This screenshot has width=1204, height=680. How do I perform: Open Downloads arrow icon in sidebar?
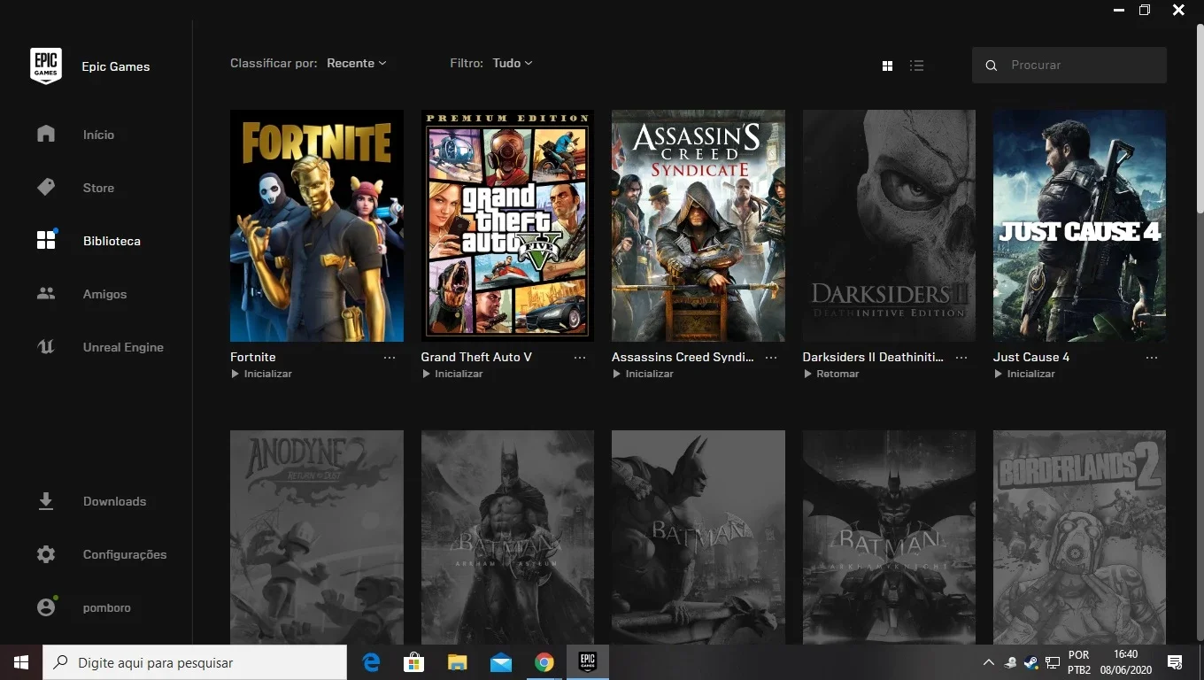(46, 501)
